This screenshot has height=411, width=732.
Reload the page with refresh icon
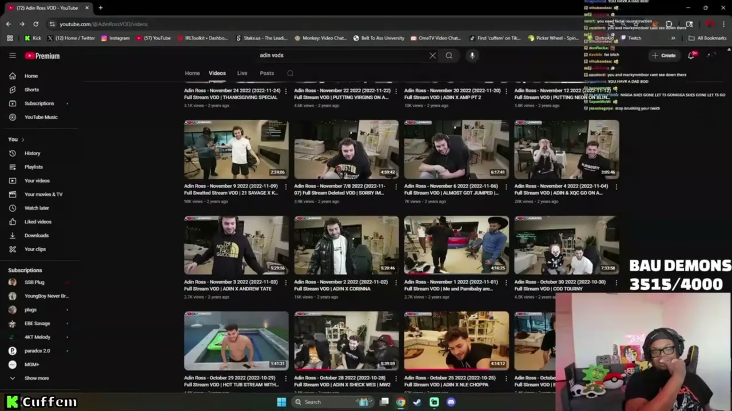pos(35,24)
